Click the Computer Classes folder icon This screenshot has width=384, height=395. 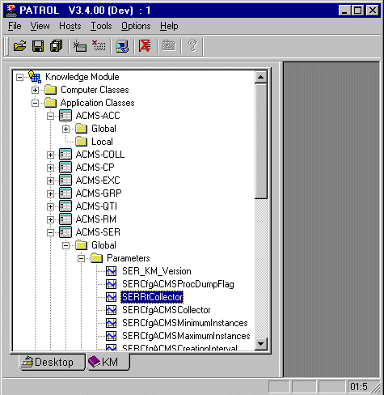click(50, 90)
